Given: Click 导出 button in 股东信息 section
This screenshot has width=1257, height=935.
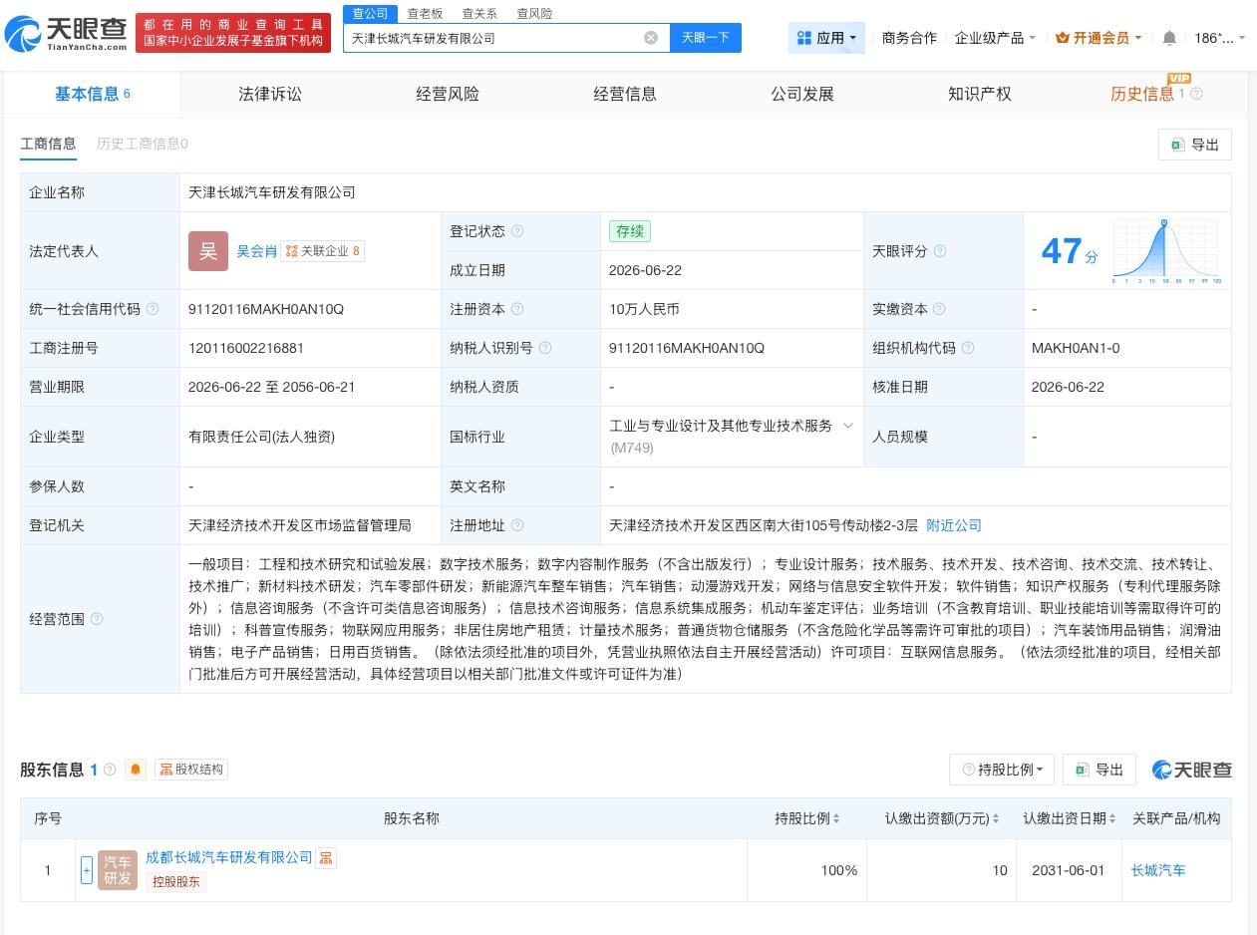Looking at the screenshot, I should [1099, 770].
